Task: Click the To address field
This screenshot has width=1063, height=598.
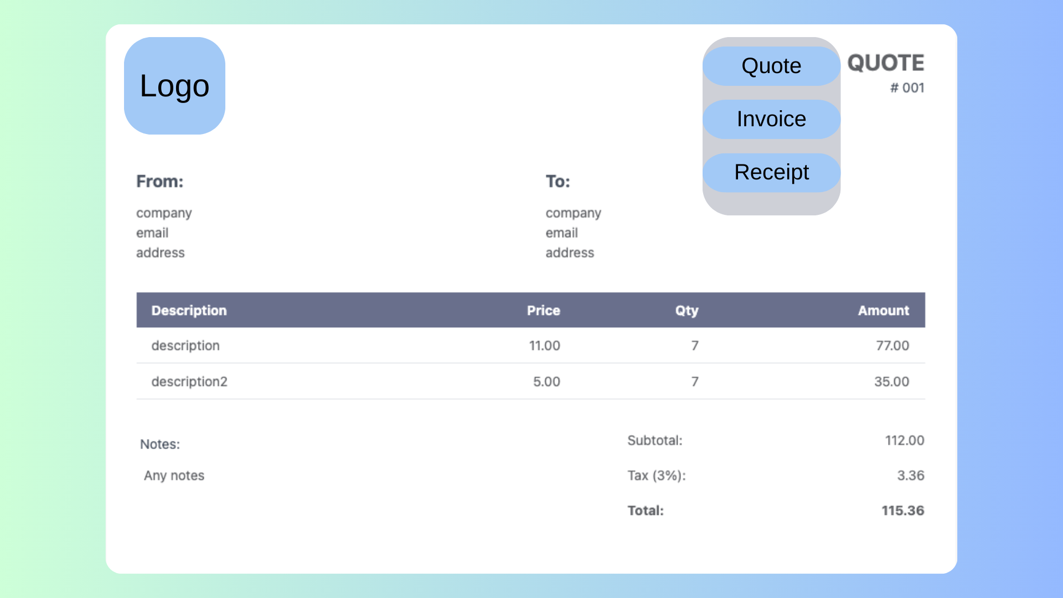Action: (x=570, y=253)
